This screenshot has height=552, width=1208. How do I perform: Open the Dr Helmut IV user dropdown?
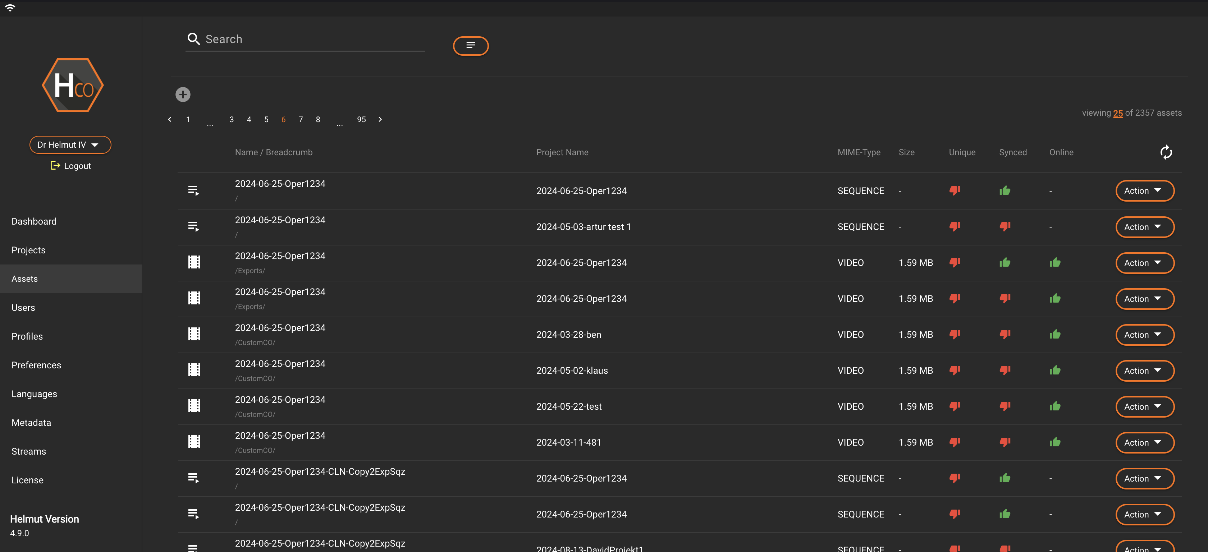[70, 145]
